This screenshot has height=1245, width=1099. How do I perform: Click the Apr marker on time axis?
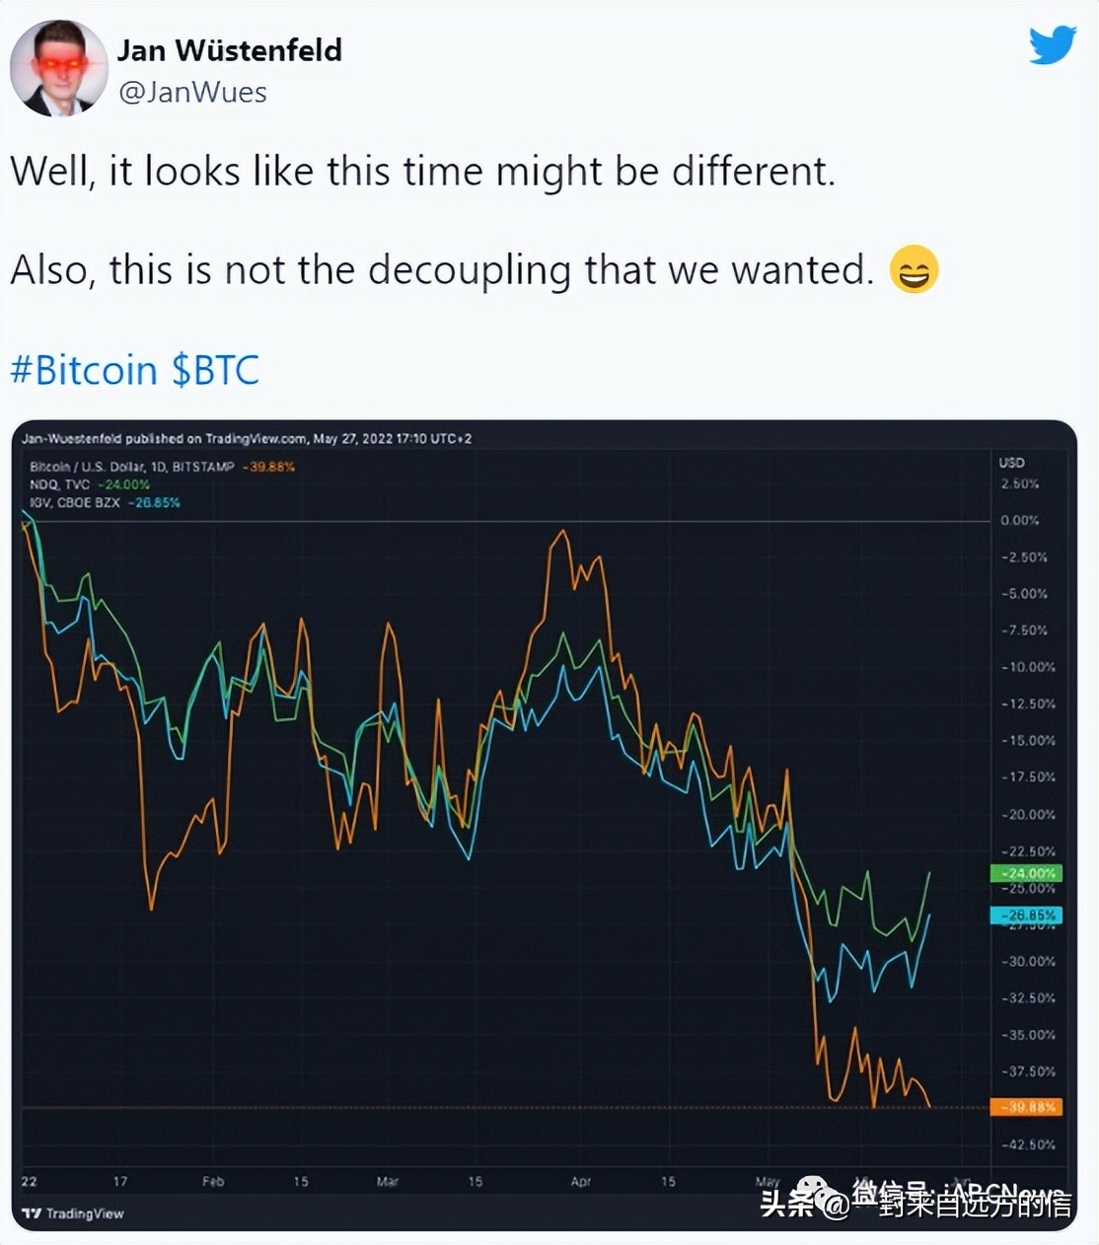click(x=580, y=1181)
